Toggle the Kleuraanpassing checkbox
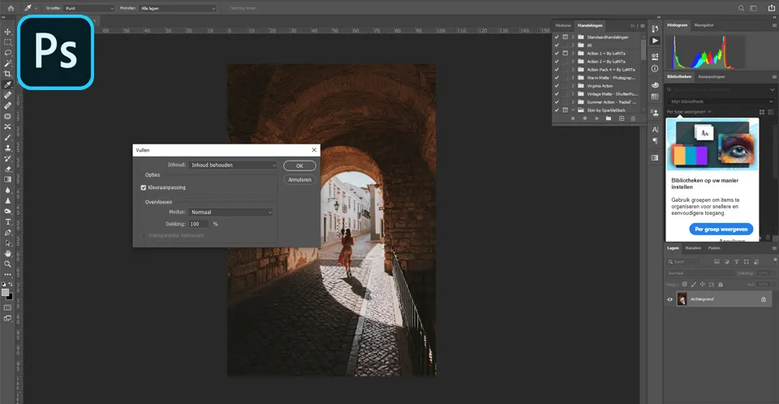Screen dimensions: 779x404 click(x=144, y=187)
